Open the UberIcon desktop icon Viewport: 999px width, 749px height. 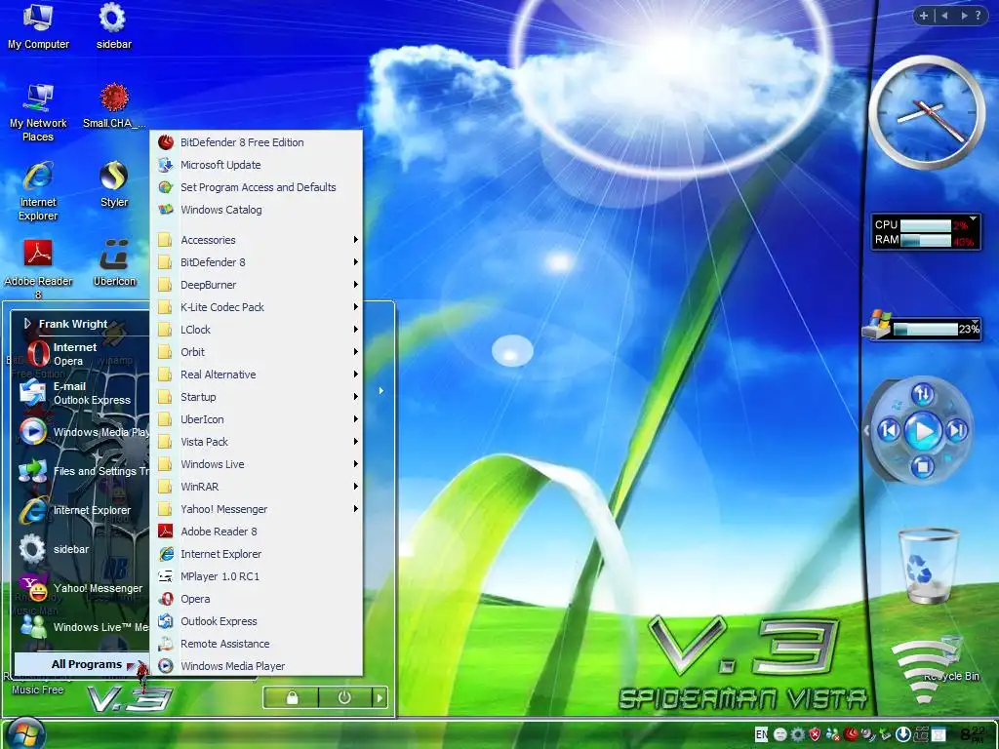[115, 263]
